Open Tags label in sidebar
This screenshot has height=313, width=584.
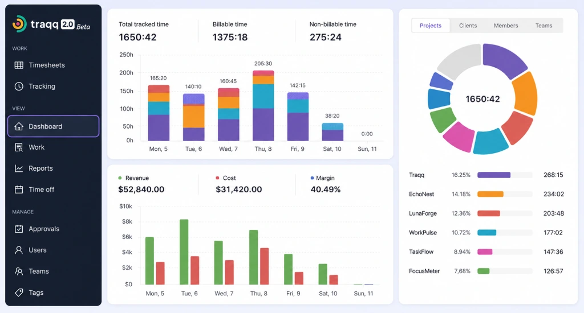coord(36,293)
